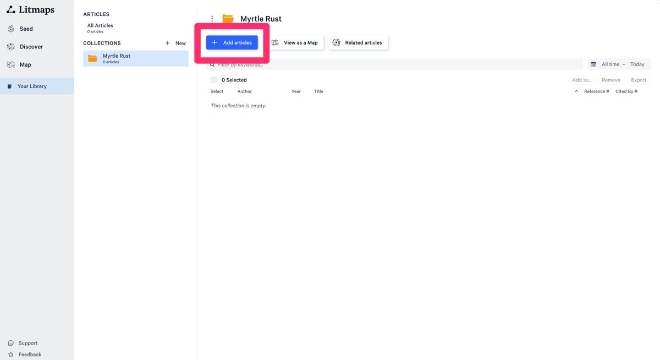Click the Export button

[x=639, y=80]
